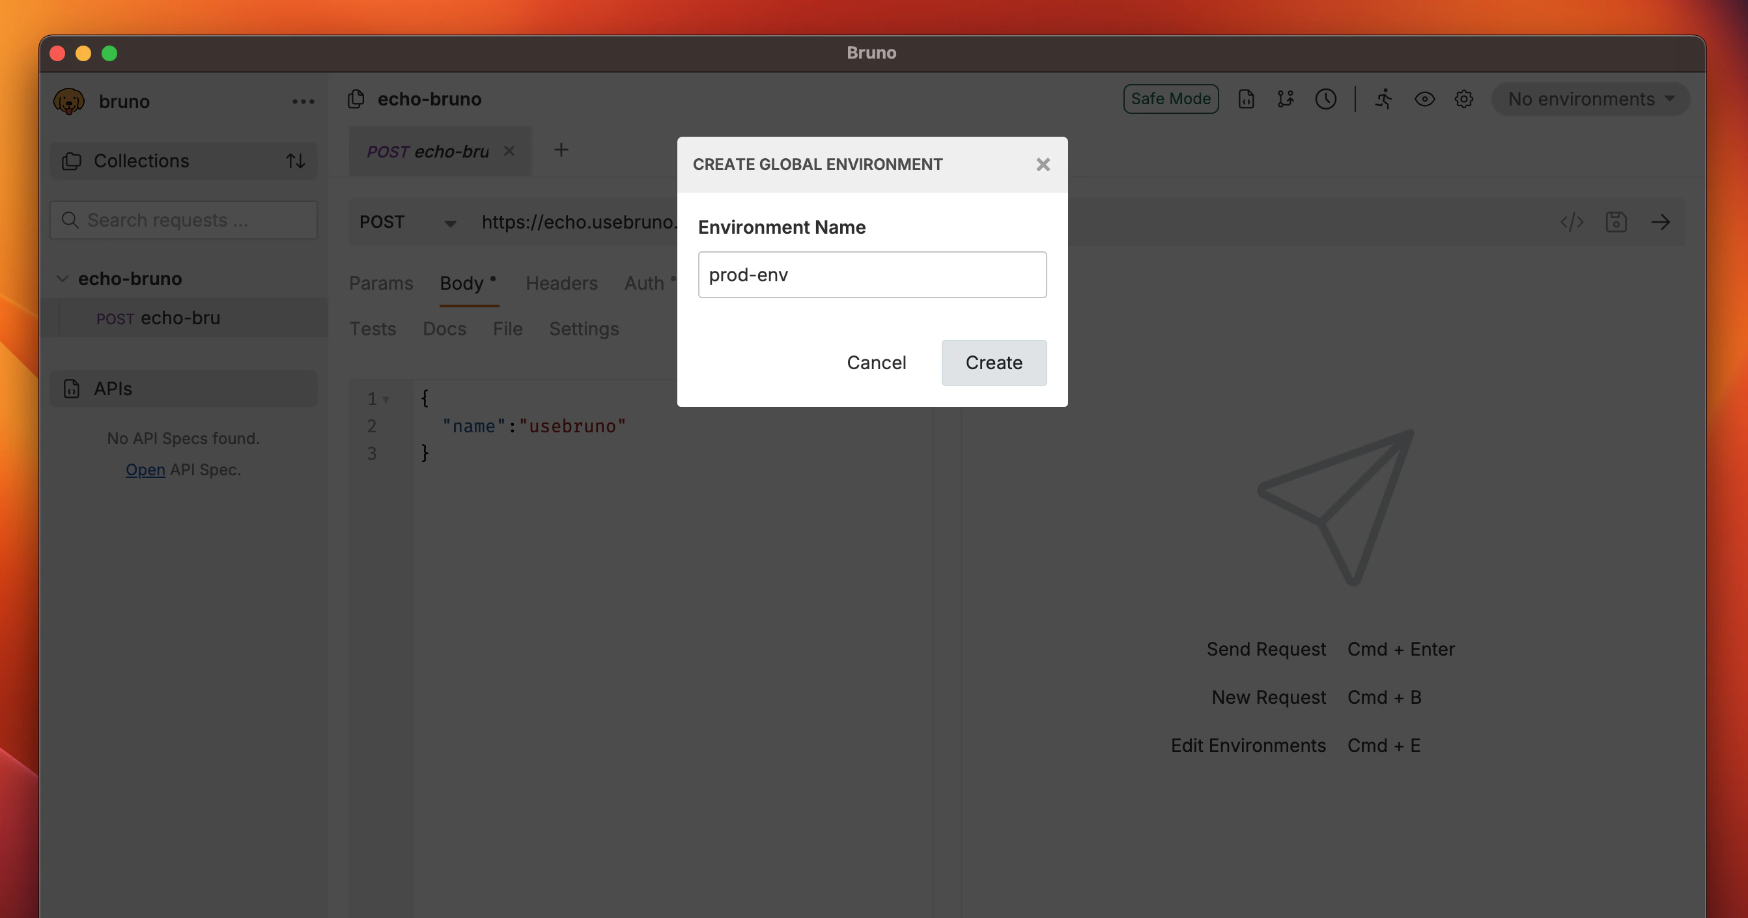The width and height of the screenshot is (1748, 918).
Task: Collapse the echo-bruno collection
Action: pos(63,278)
